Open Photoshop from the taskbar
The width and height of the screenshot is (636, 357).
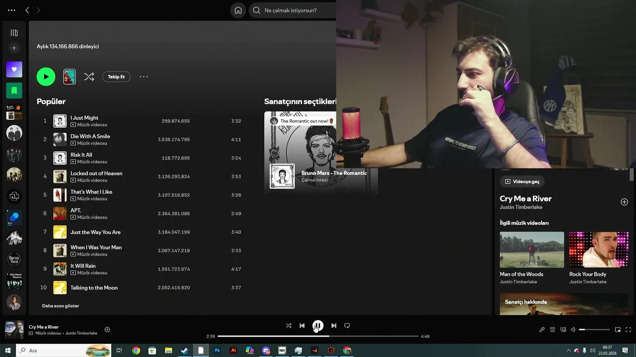(x=217, y=351)
